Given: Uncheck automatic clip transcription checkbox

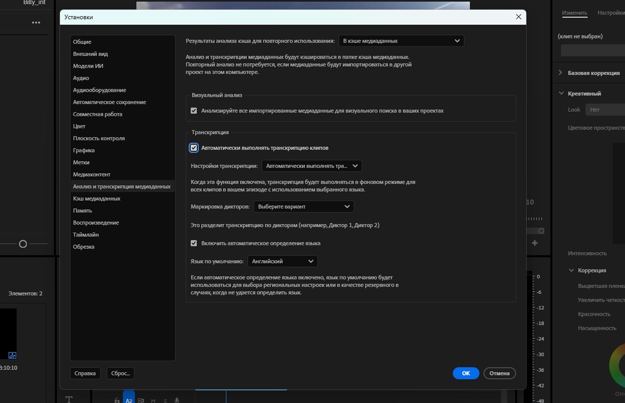Looking at the screenshot, I should tap(194, 148).
